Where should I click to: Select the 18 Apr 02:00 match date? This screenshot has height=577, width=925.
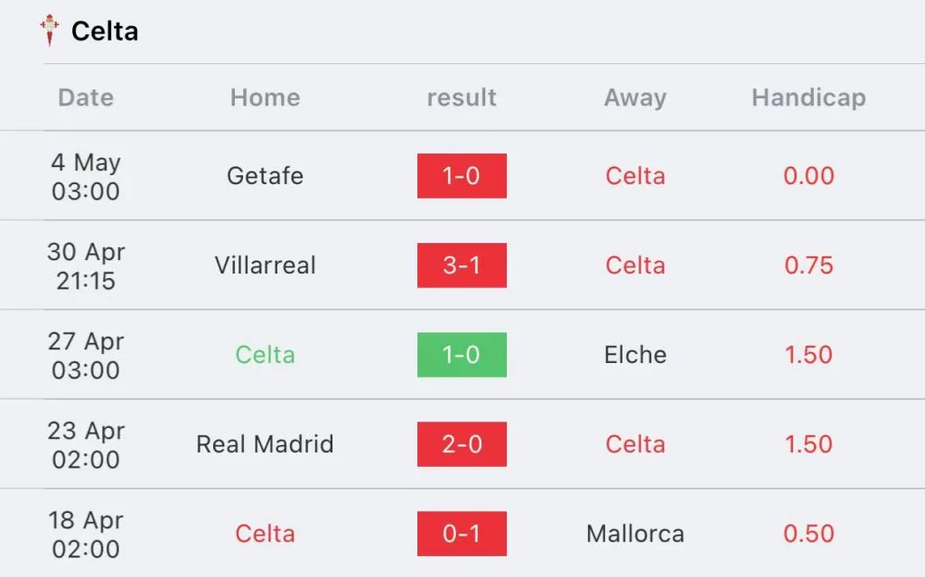click(x=86, y=534)
